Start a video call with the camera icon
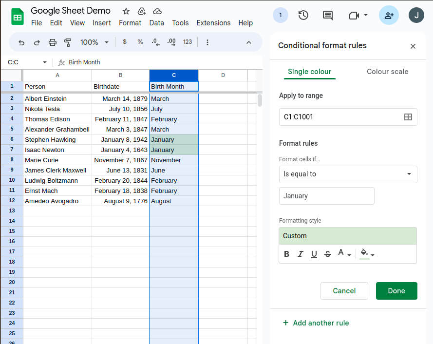The width and height of the screenshot is (433, 344). coord(354,15)
